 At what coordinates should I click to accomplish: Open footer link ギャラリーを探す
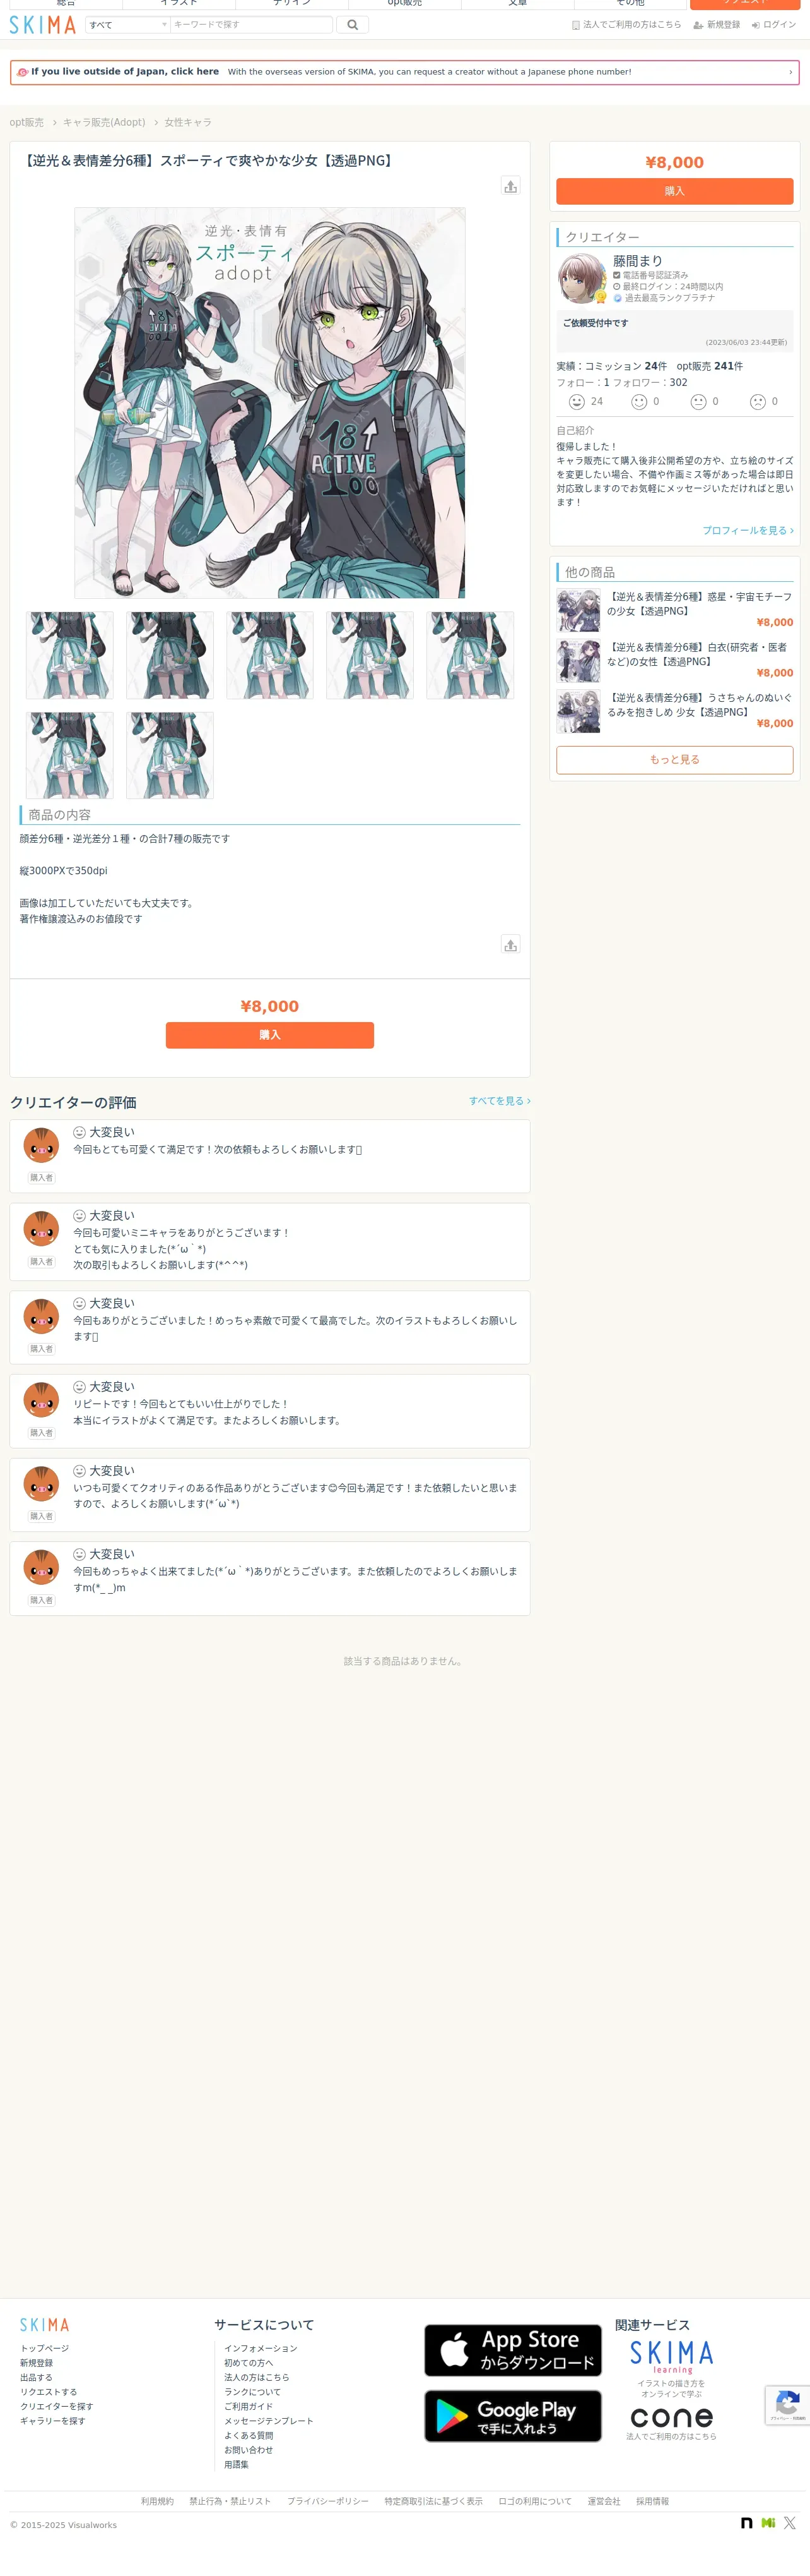coord(52,2421)
